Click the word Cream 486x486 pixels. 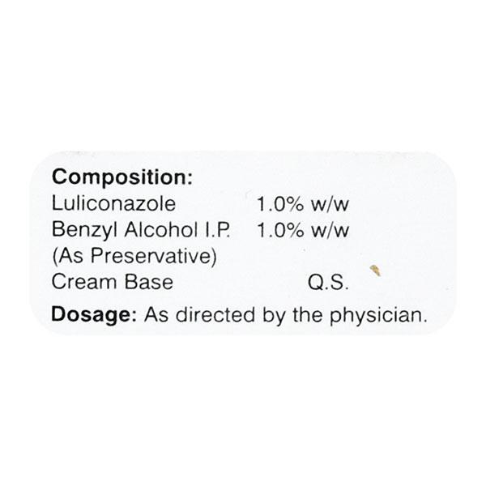coord(79,282)
